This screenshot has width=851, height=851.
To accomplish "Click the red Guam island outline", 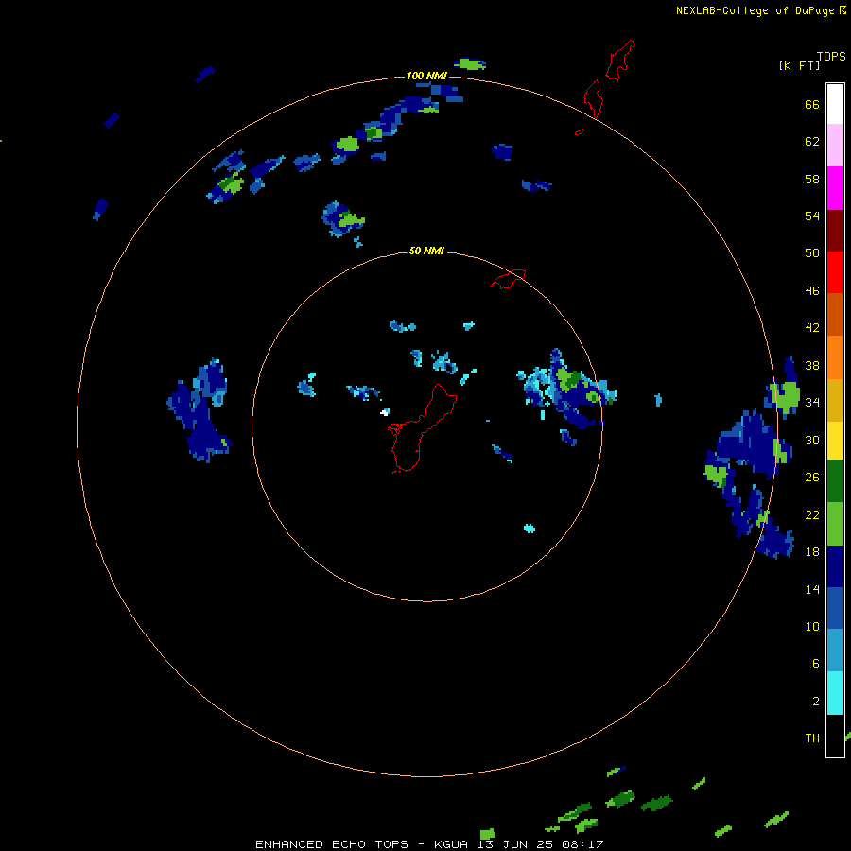I will [x=422, y=428].
